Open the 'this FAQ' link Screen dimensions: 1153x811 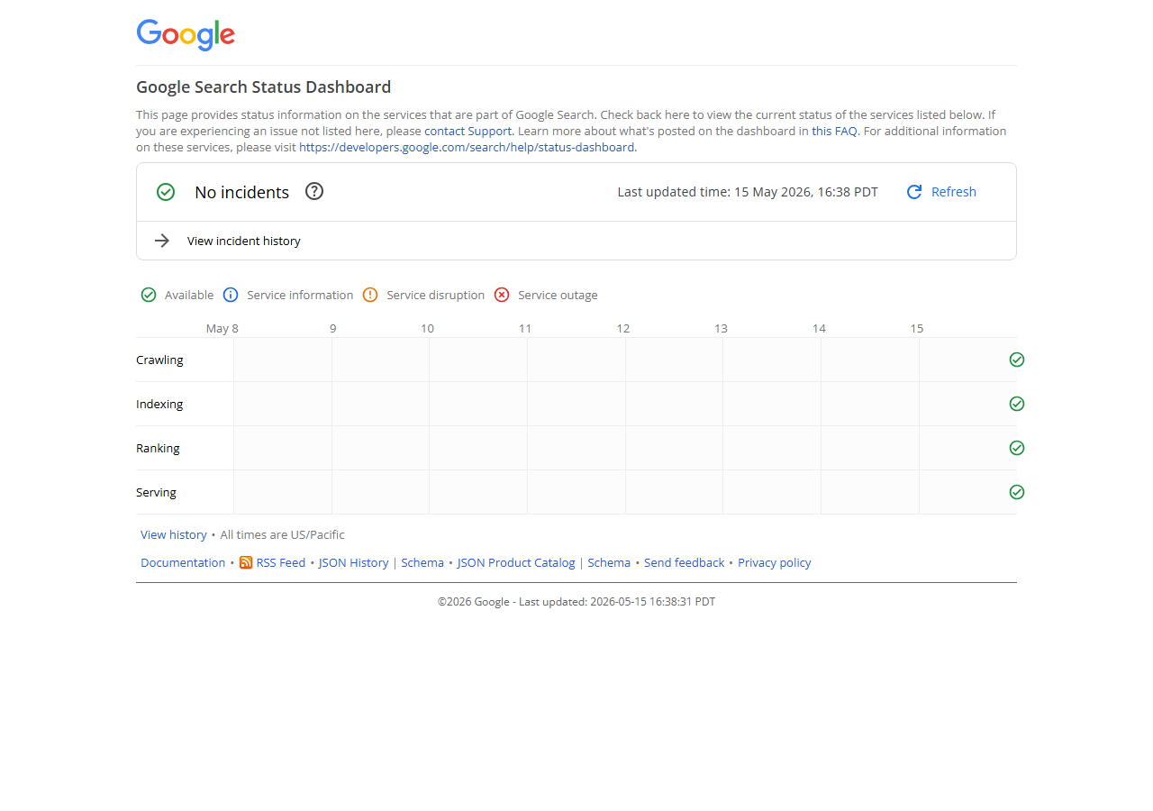point(835,131)
